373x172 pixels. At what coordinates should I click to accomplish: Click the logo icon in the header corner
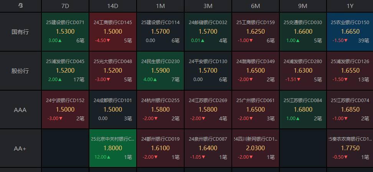pyautogui.click(x=20, y=6)
